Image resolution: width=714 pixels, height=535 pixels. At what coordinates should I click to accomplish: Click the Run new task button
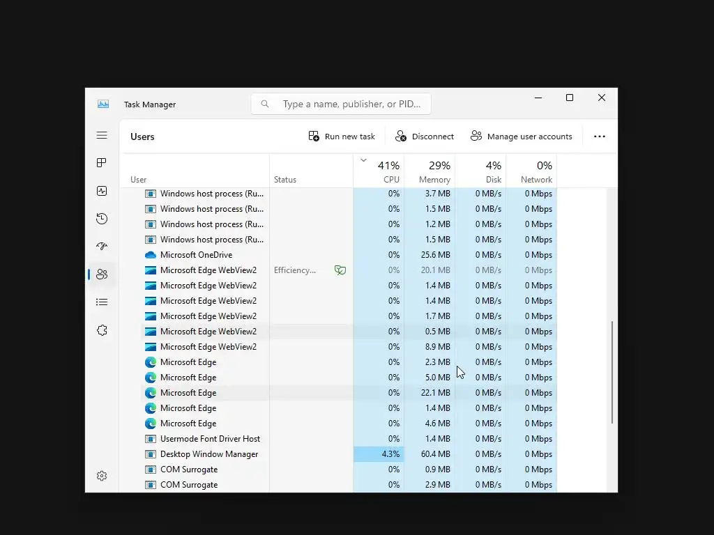tap(342, 137)
